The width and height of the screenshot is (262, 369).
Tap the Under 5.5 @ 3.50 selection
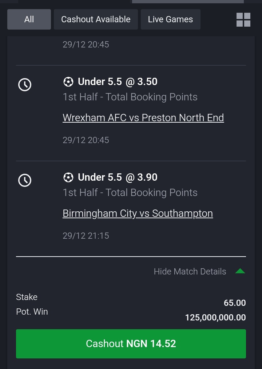(x=118, y=82)
